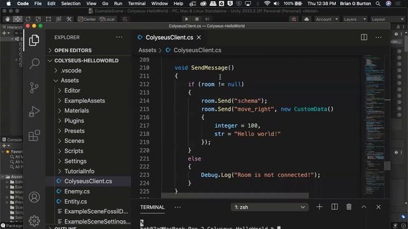
Task: Open the Terminal menu in menu bar
Action: click(x=136, y=3)
